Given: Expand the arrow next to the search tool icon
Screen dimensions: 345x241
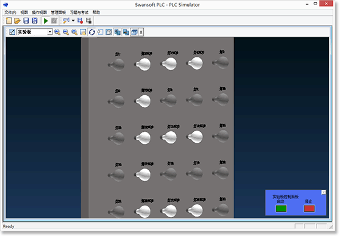Looking at the screenshot, I should [73, 21].
